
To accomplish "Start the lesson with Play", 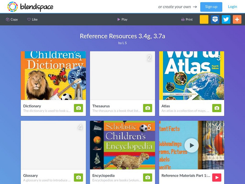I will (122, 19).
